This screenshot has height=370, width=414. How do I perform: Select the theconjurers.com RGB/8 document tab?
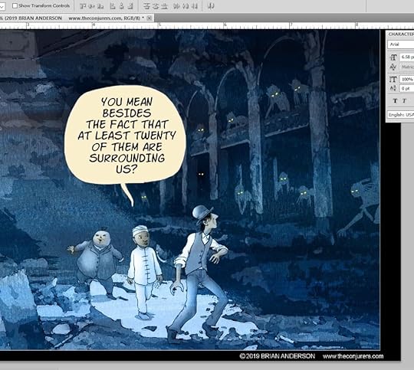[77, 18]
